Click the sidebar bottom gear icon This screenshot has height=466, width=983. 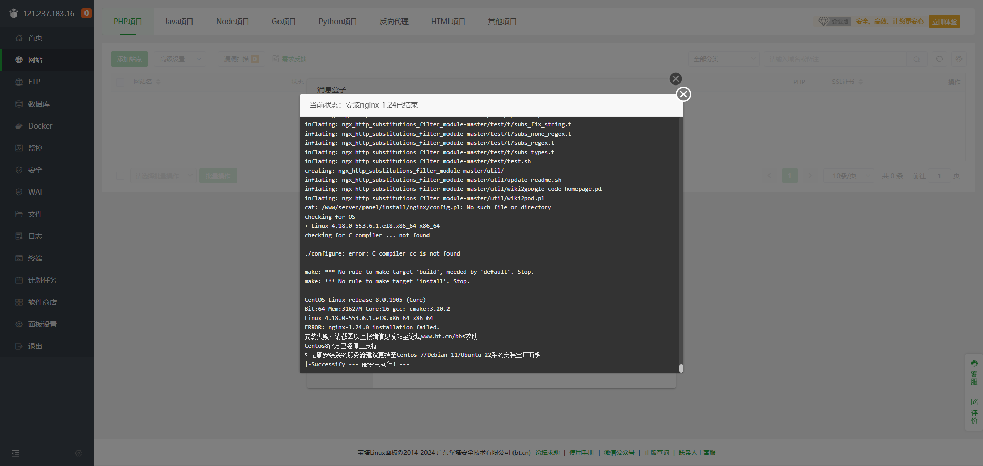click(79, 453)
